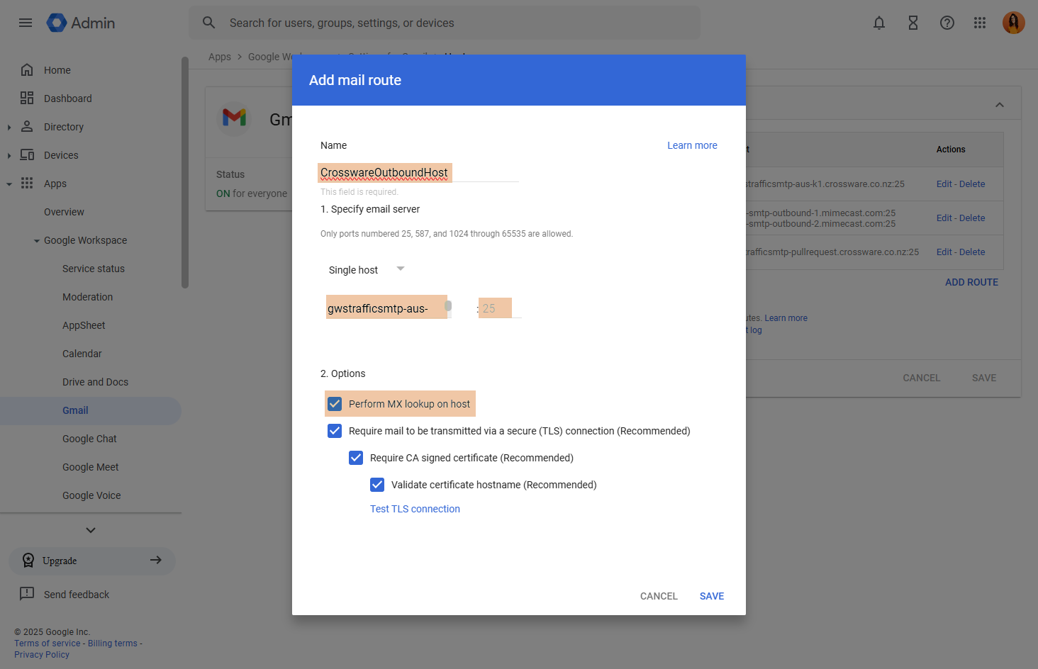Click the sidebar vertical scrollbar
The height and width of the screenshot is (669, 1038).
coord(185,173)
